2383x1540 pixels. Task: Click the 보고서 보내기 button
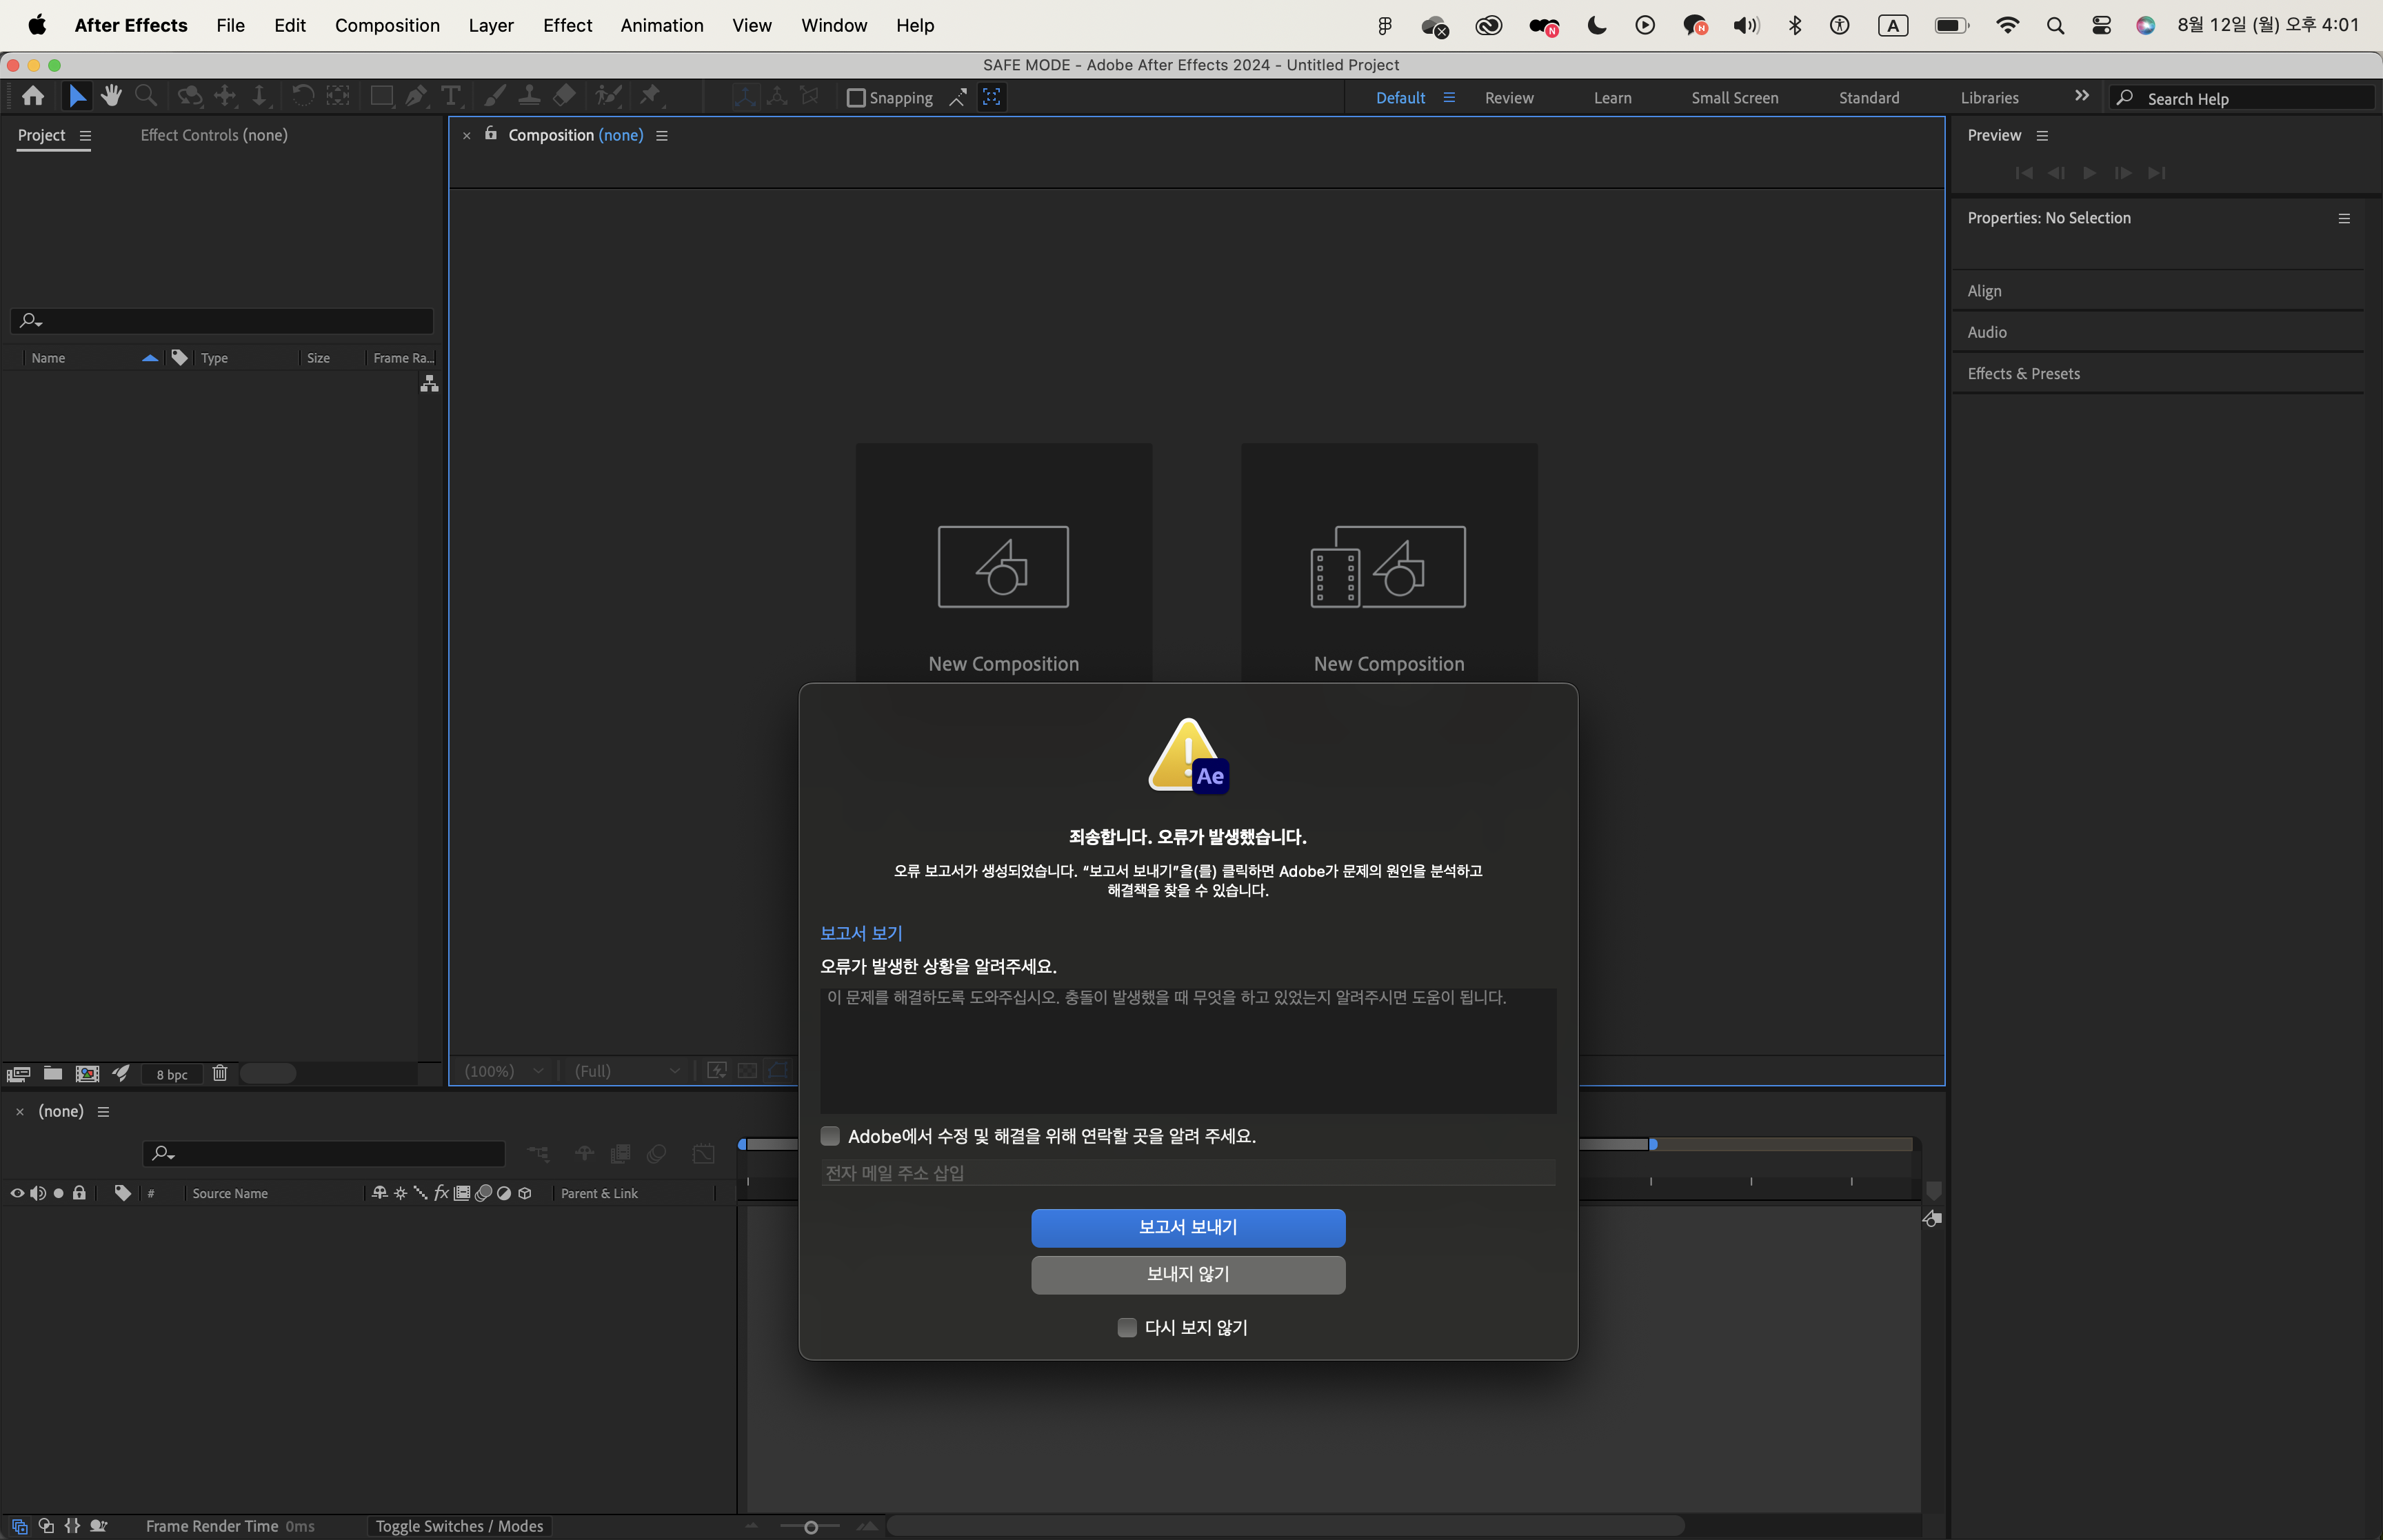[1187, 1227]
